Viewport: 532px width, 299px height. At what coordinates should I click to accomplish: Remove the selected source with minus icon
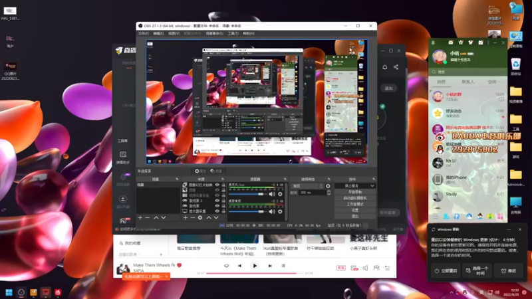(x=193, y=218)
